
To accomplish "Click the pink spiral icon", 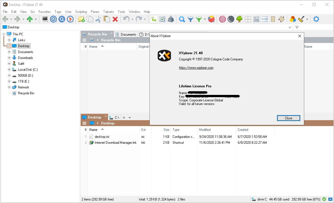I will pyautogui.click(x=222, y=19).
